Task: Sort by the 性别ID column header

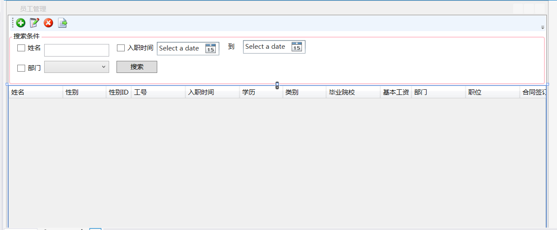Action: point(119,92)
